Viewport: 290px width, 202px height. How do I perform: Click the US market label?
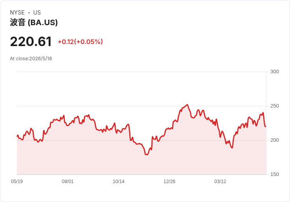click(37, 13)
